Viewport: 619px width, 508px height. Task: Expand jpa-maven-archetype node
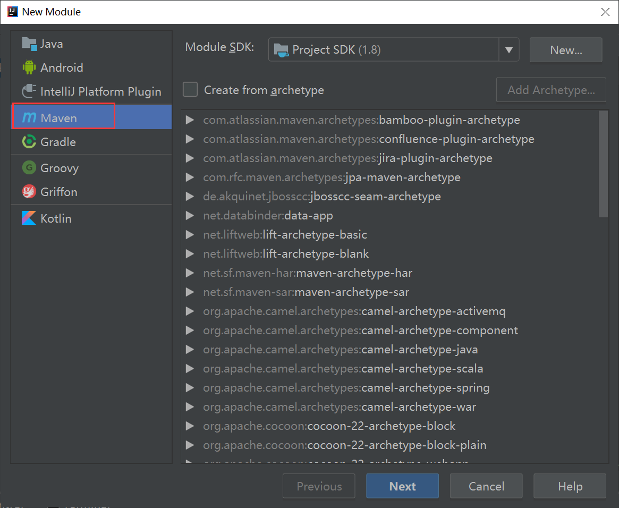click(190, 177)
